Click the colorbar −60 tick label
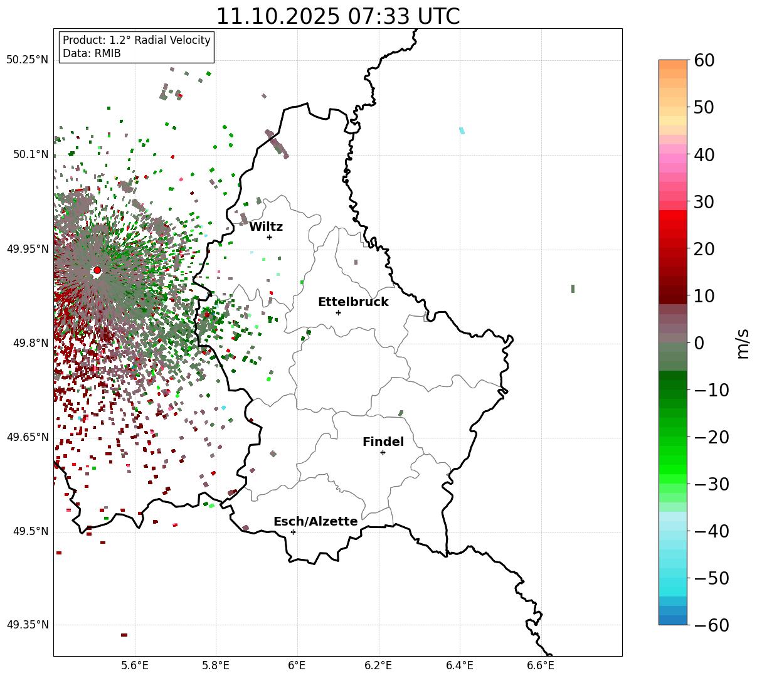 pyautogui.click(x=711, y=625)
